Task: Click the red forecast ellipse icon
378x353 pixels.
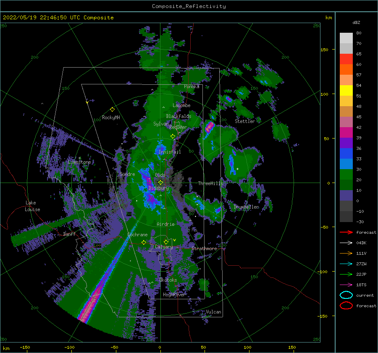Action: click(346, 306)
